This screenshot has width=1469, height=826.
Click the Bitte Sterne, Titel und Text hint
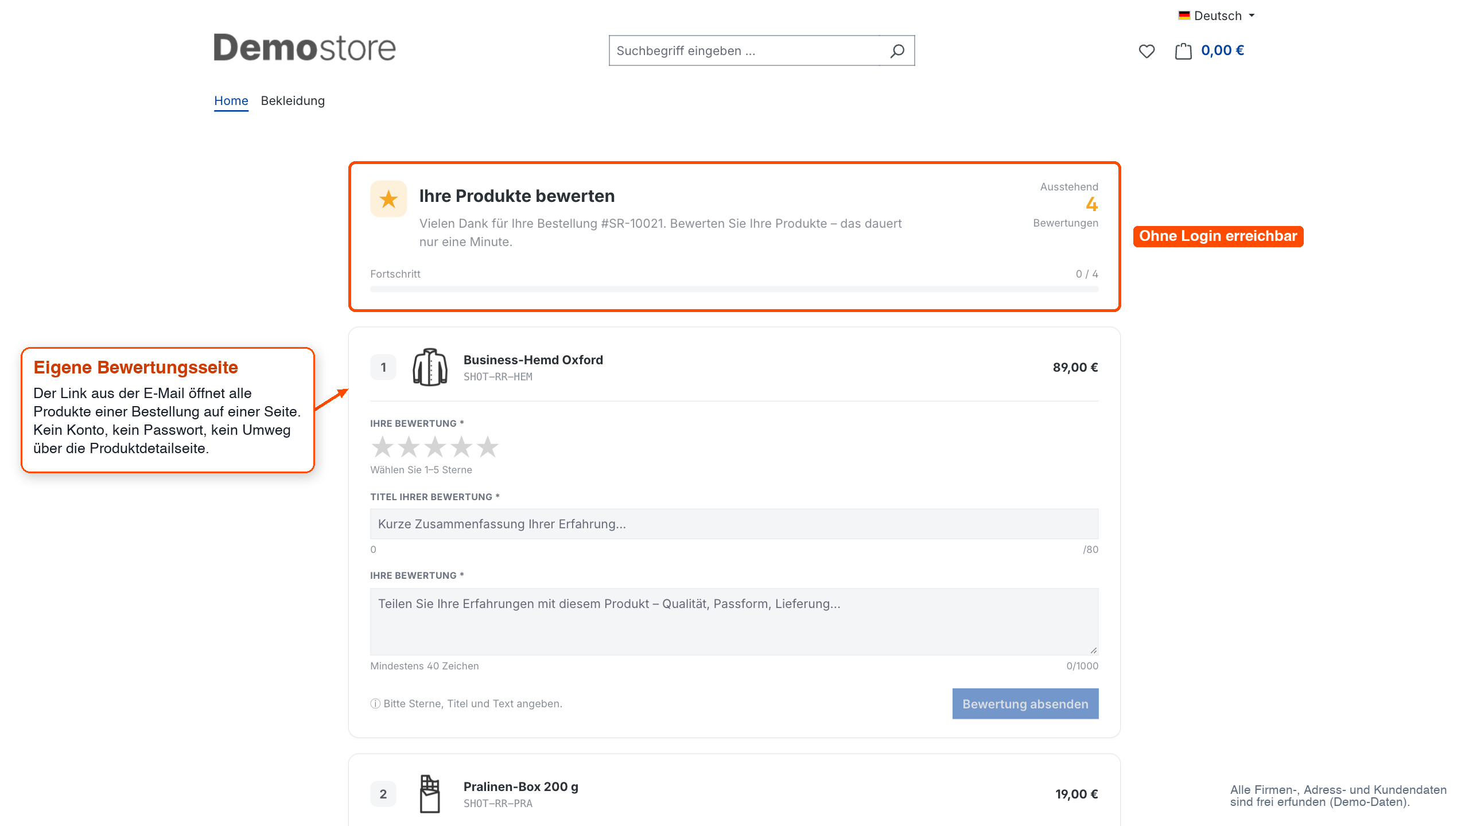(x=467, y=704)
